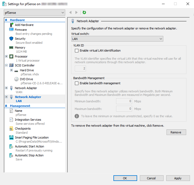Expand the Processor tree node
194x185 pixels.
click(x=6, y=56)
